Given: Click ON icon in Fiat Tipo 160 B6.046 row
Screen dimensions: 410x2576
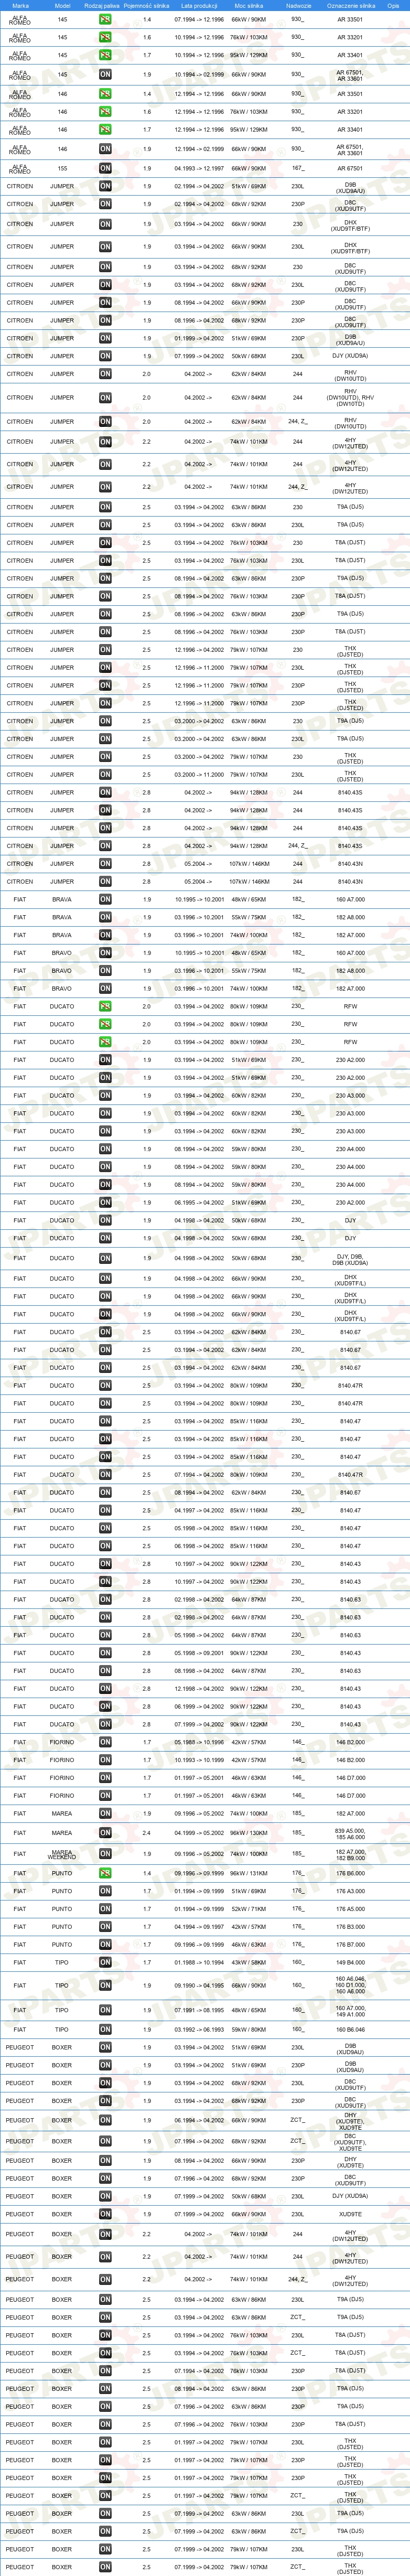Looking at the screenshot, I should (x=105, y=2030).
